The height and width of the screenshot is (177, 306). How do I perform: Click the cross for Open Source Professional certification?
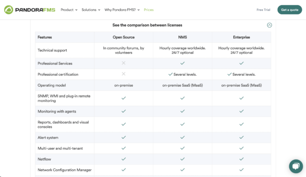tap(123, 74)
